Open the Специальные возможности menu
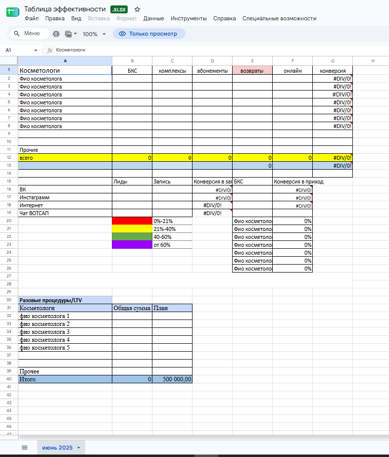The width and height of the screenshot is (389, 457). point(279,18)
